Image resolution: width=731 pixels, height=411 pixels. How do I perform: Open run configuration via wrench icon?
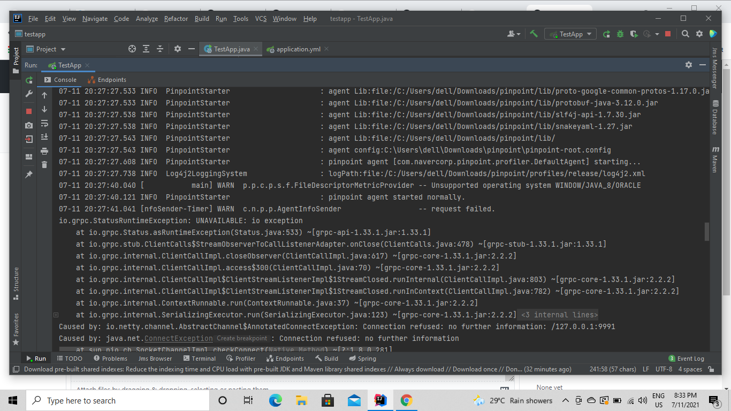(x=29, y=94)
